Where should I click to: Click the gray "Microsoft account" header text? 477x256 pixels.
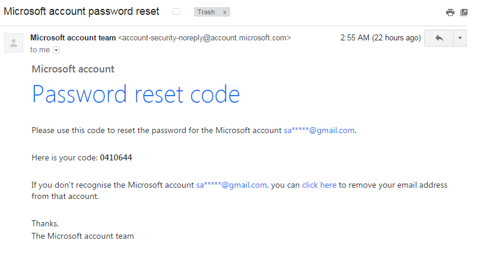[x=73, y=69]
